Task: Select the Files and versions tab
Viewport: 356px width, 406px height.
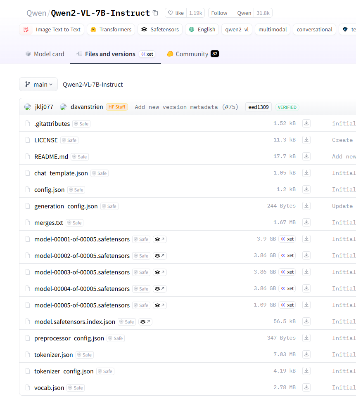Action: coord(116,54)
